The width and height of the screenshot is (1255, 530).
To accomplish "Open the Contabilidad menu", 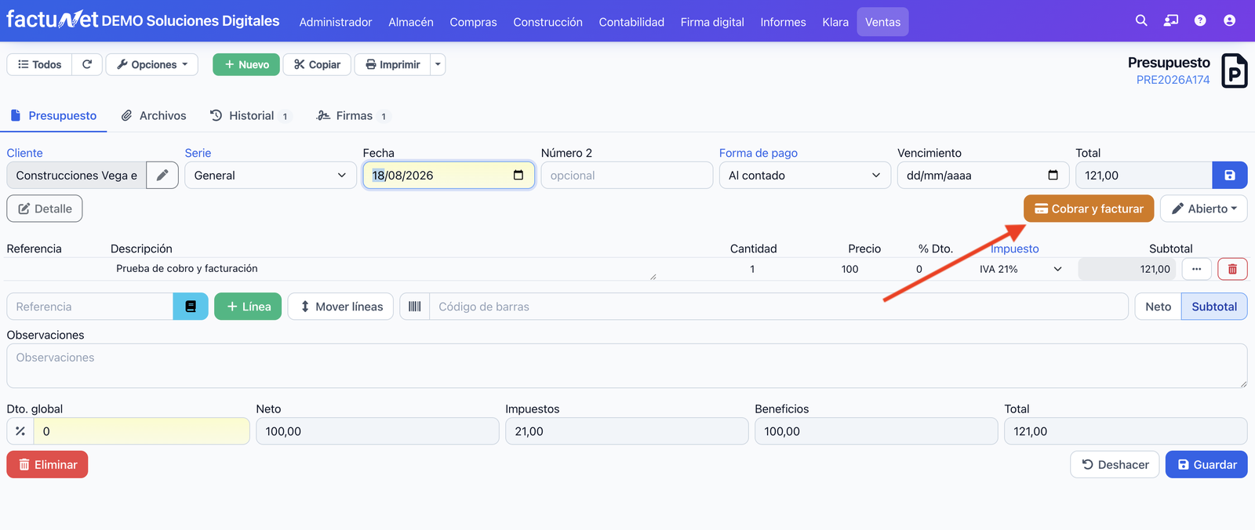I will point(631,22).
